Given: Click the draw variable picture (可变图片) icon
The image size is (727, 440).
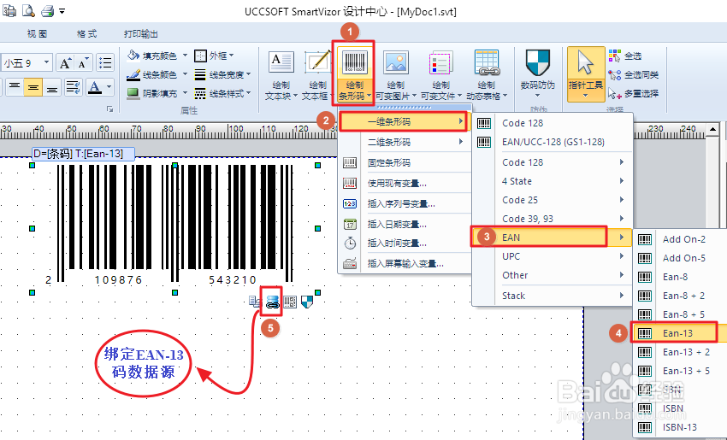Looking at the screenshot, I should [x=395, y=63].
